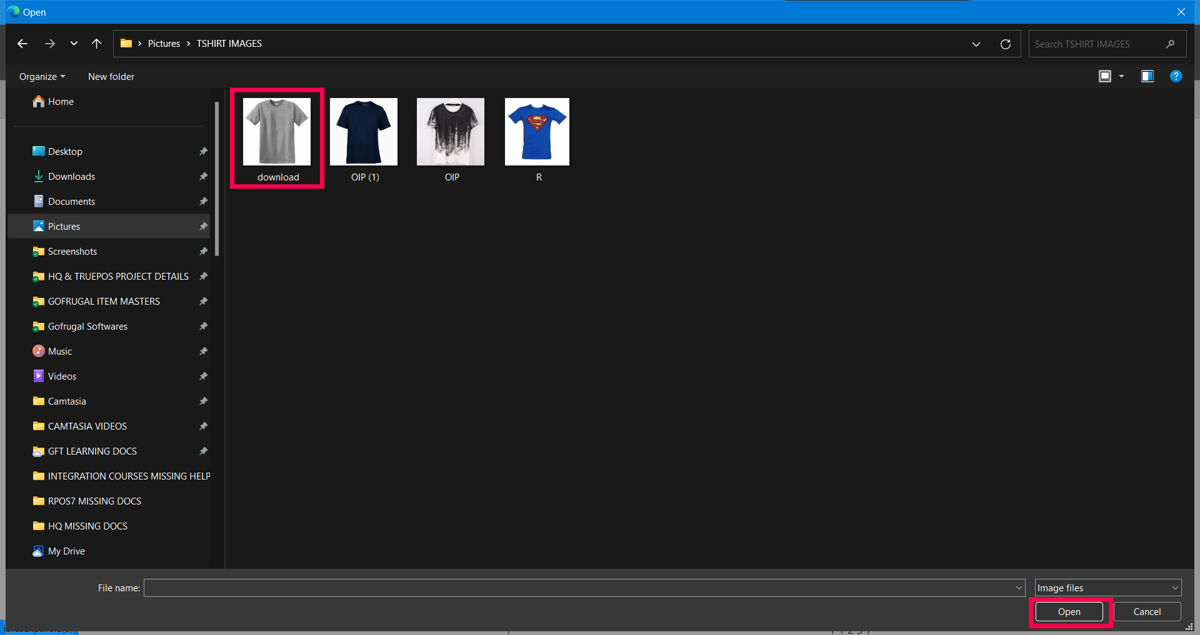Open the Organize menu

pyautogui.click(x=42, y=77)
